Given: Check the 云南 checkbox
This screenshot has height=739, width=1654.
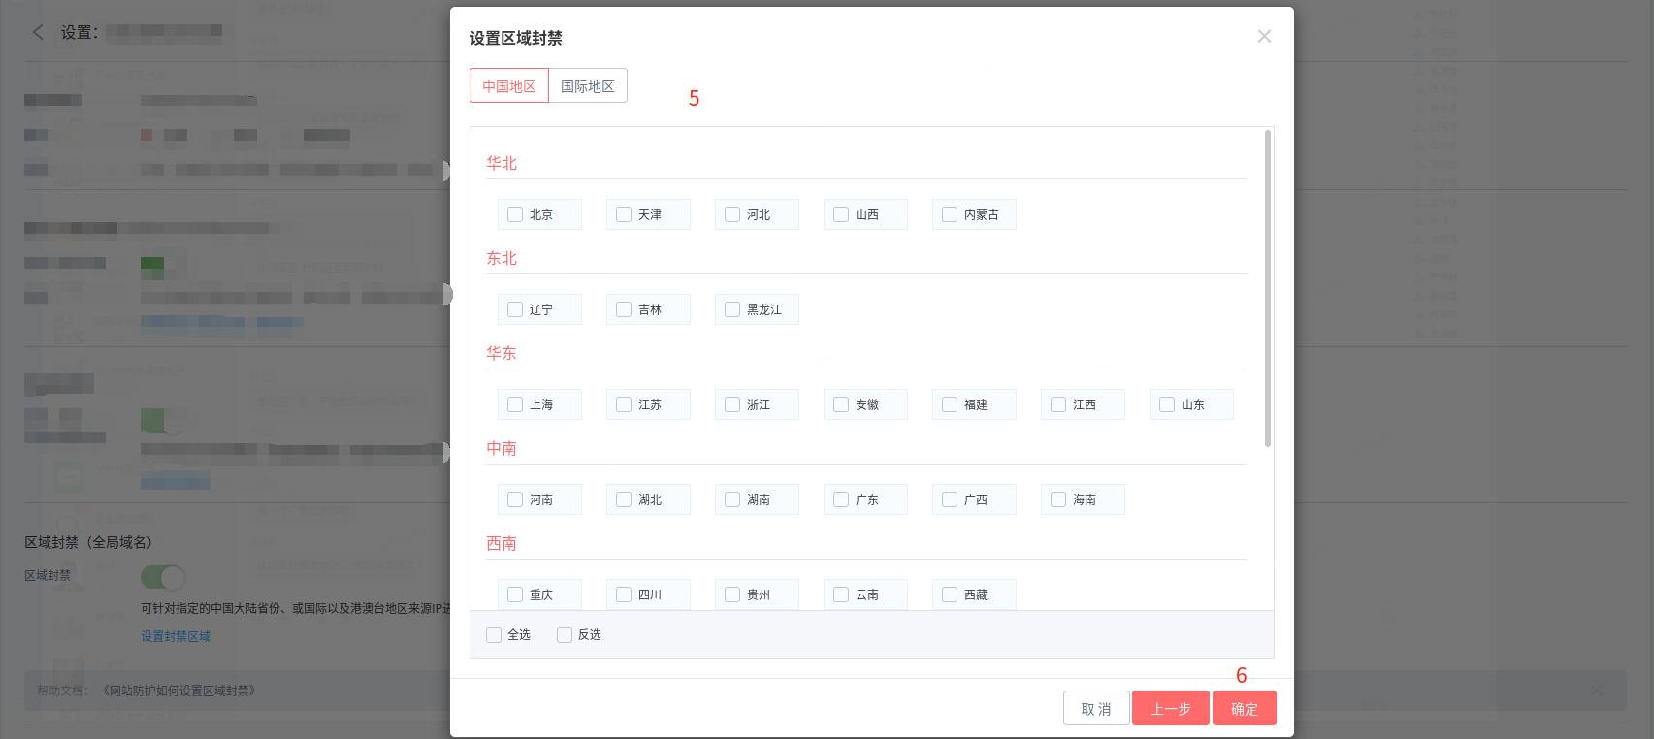Looking at the screenshot, I should click(x=841, y=594).
